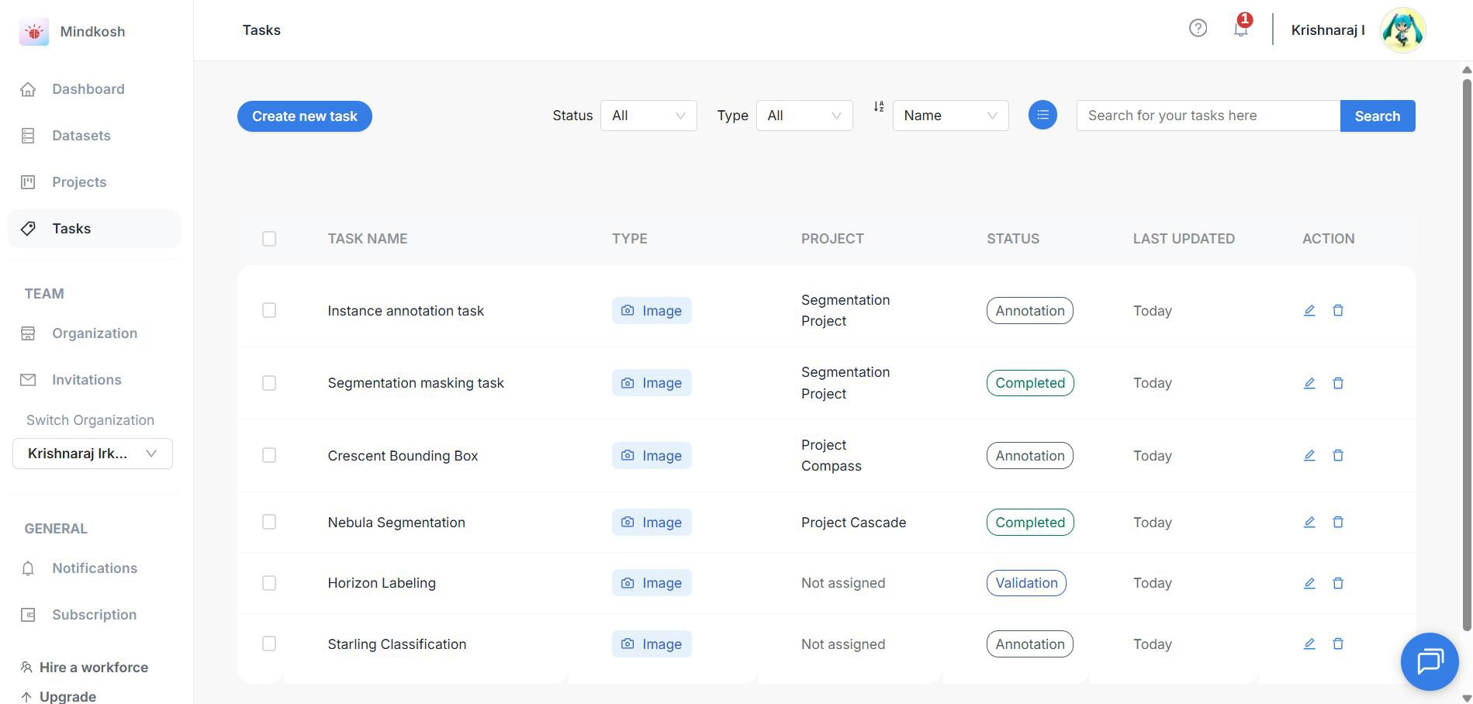Open the chat support bubble icon

click(x=1429, y=661)
